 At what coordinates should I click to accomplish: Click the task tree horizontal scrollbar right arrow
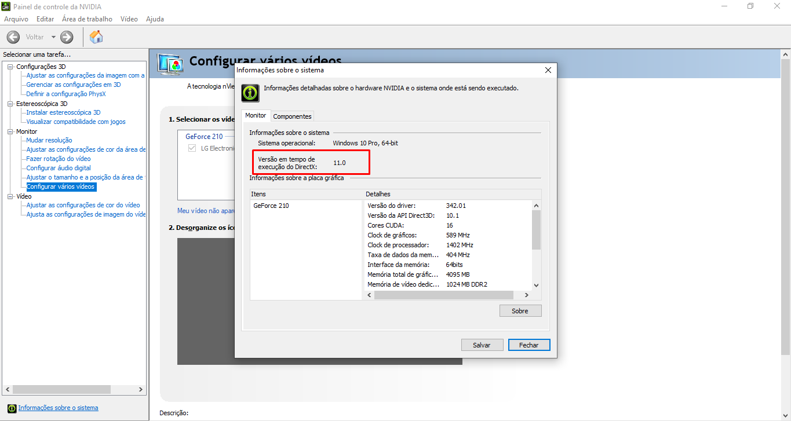140,390
